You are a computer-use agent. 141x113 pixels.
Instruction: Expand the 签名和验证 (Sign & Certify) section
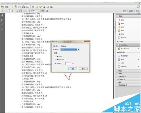[128, 85]
